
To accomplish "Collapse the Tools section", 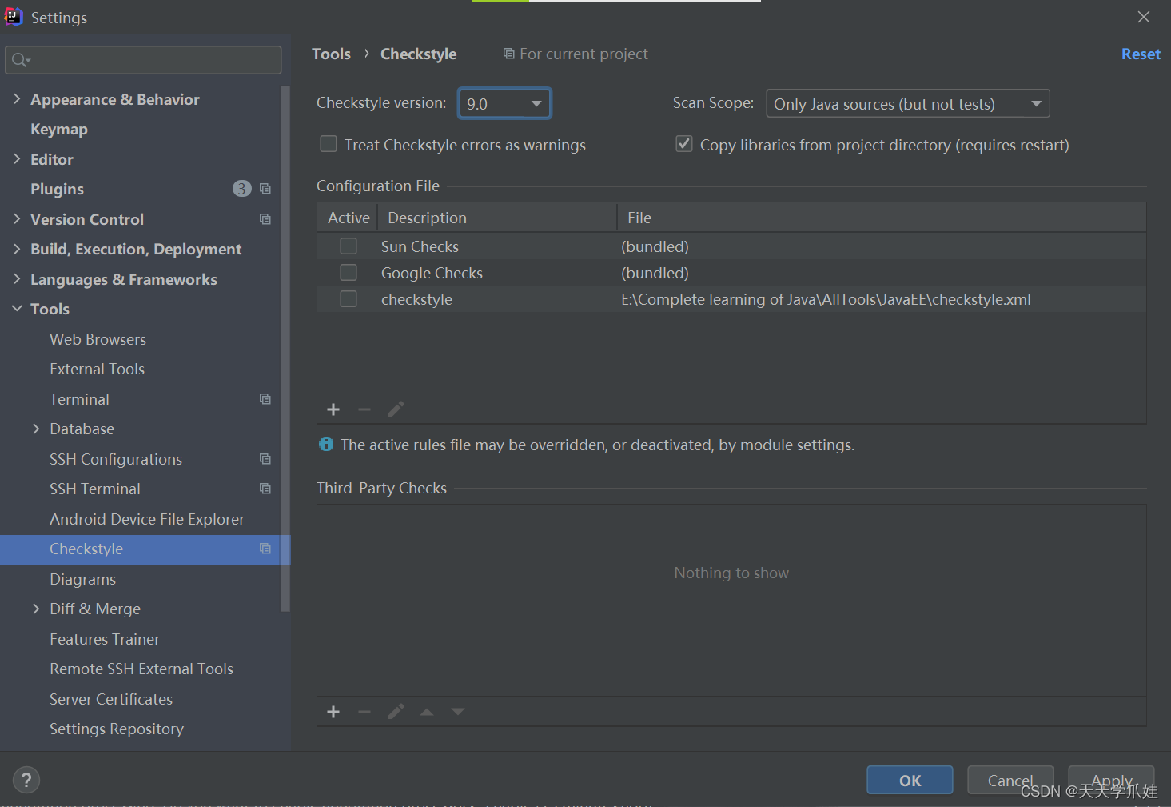I will (17, 309).
